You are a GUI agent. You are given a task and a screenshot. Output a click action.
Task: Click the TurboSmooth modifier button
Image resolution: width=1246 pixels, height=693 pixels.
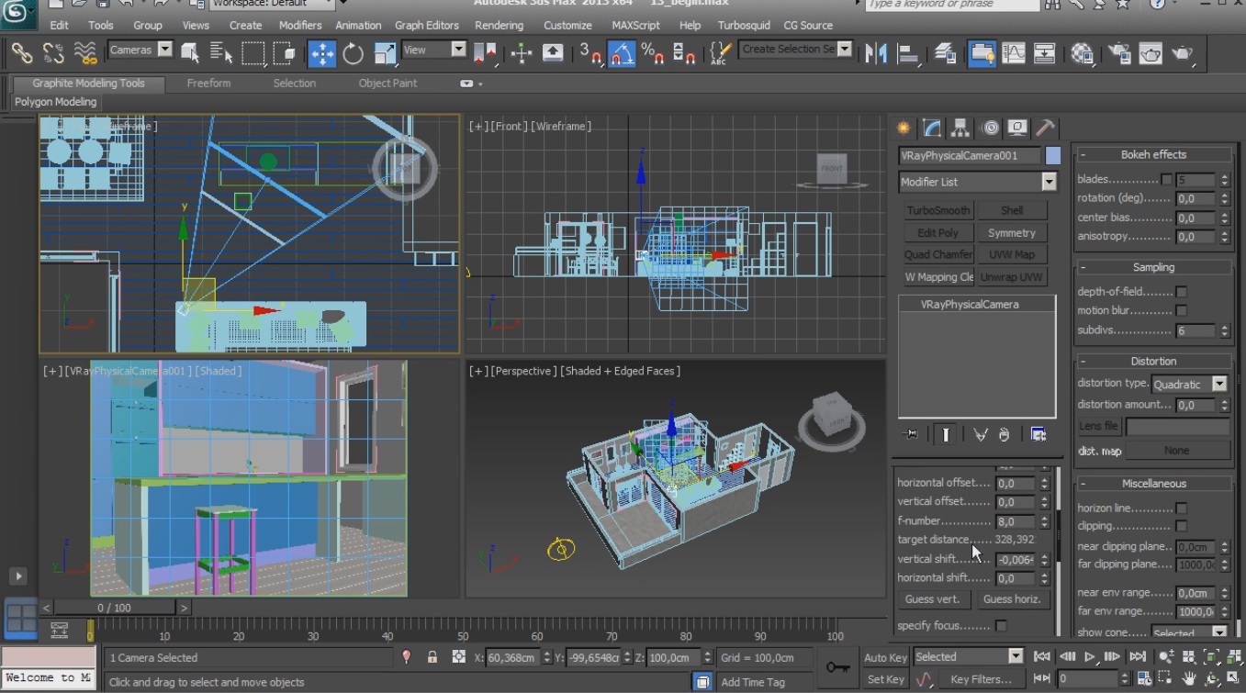[937, 211]
